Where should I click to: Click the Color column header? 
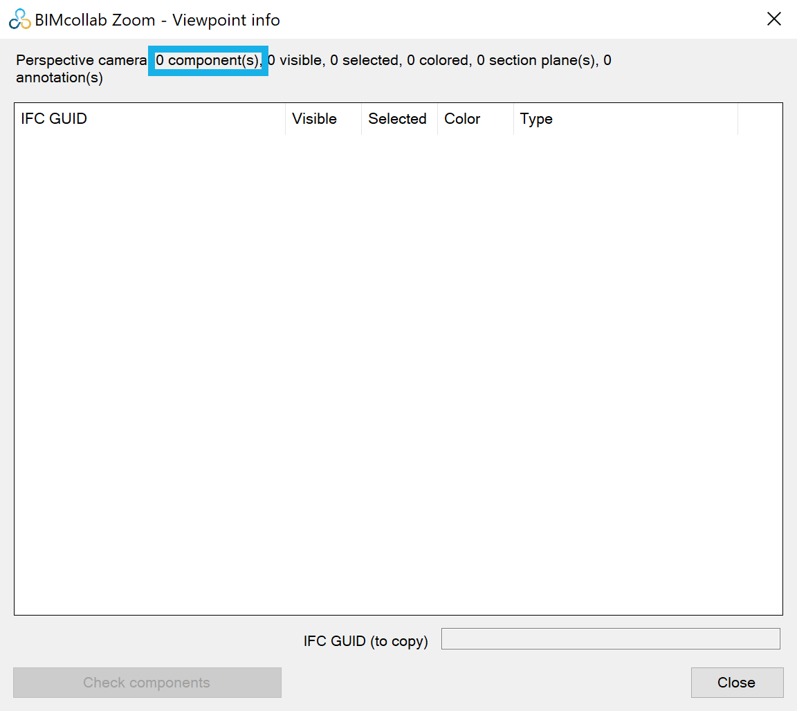(x=475, y=119)
